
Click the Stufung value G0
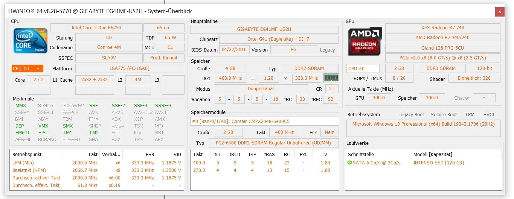[x=109, y=38]
